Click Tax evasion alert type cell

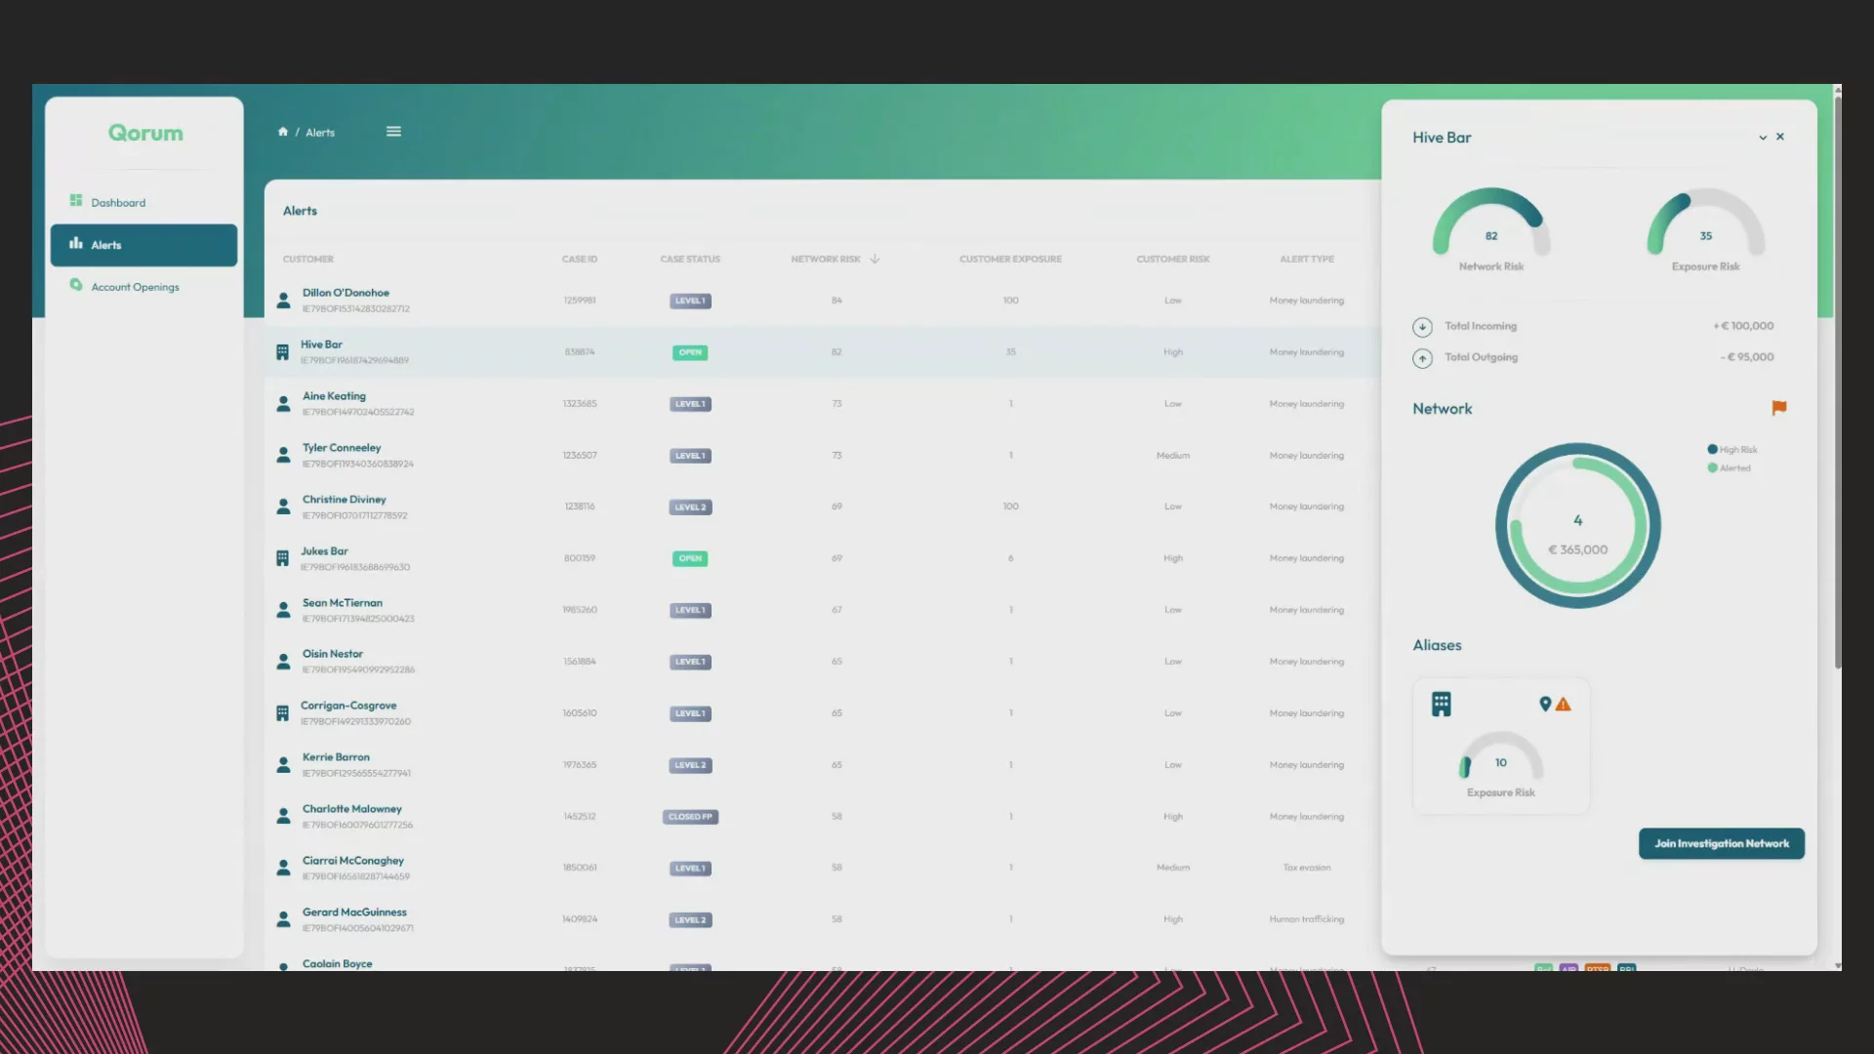click(1307, 868)
